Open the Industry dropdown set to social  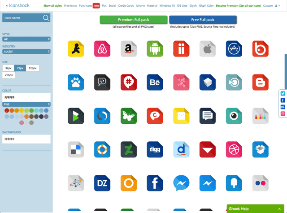pos(26,52)
